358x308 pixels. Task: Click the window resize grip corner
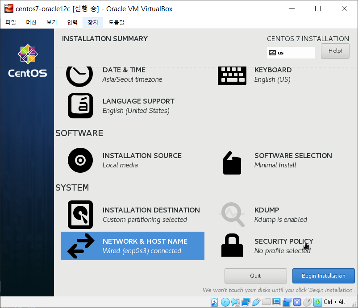point(354,304)
